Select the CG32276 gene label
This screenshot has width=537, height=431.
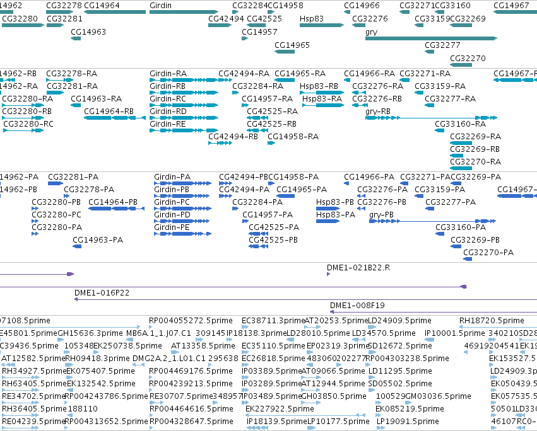pos(370,18)
